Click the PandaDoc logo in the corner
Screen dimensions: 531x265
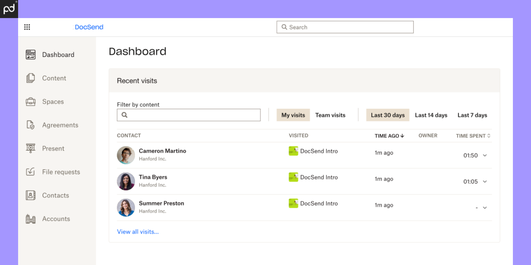coord(9,9)
